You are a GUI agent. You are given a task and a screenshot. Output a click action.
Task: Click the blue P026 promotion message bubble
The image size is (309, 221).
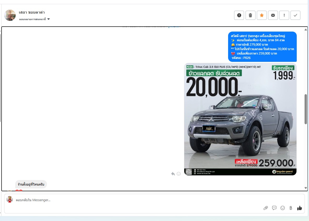tap(262, 47)
